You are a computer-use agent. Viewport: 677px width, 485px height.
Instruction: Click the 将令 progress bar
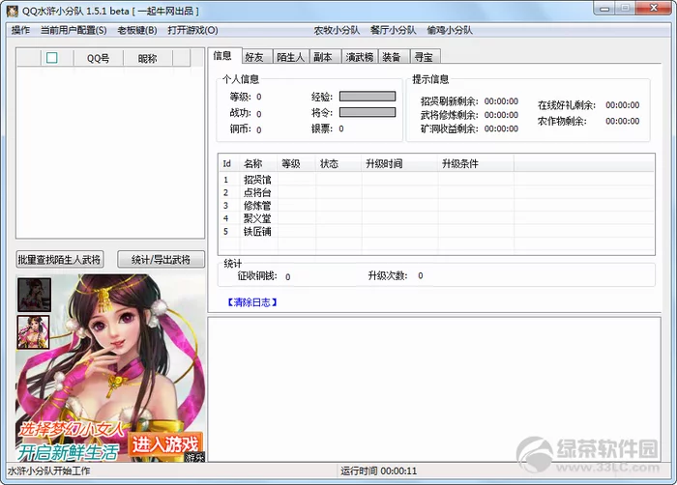pos(368,112)
